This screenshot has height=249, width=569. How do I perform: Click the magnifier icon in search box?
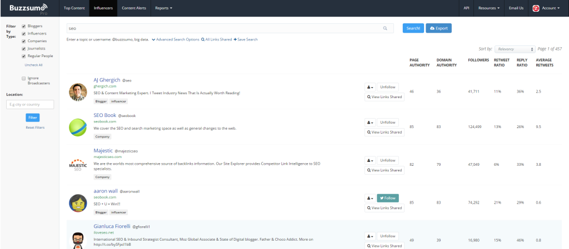click(386, 28)
